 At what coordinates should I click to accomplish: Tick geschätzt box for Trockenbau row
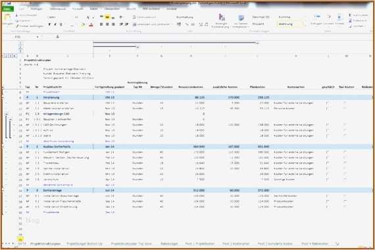coord(328,163)
